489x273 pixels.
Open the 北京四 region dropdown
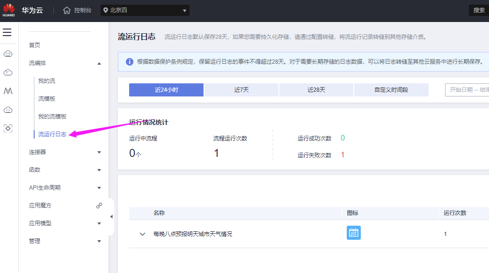pos(145,10)
